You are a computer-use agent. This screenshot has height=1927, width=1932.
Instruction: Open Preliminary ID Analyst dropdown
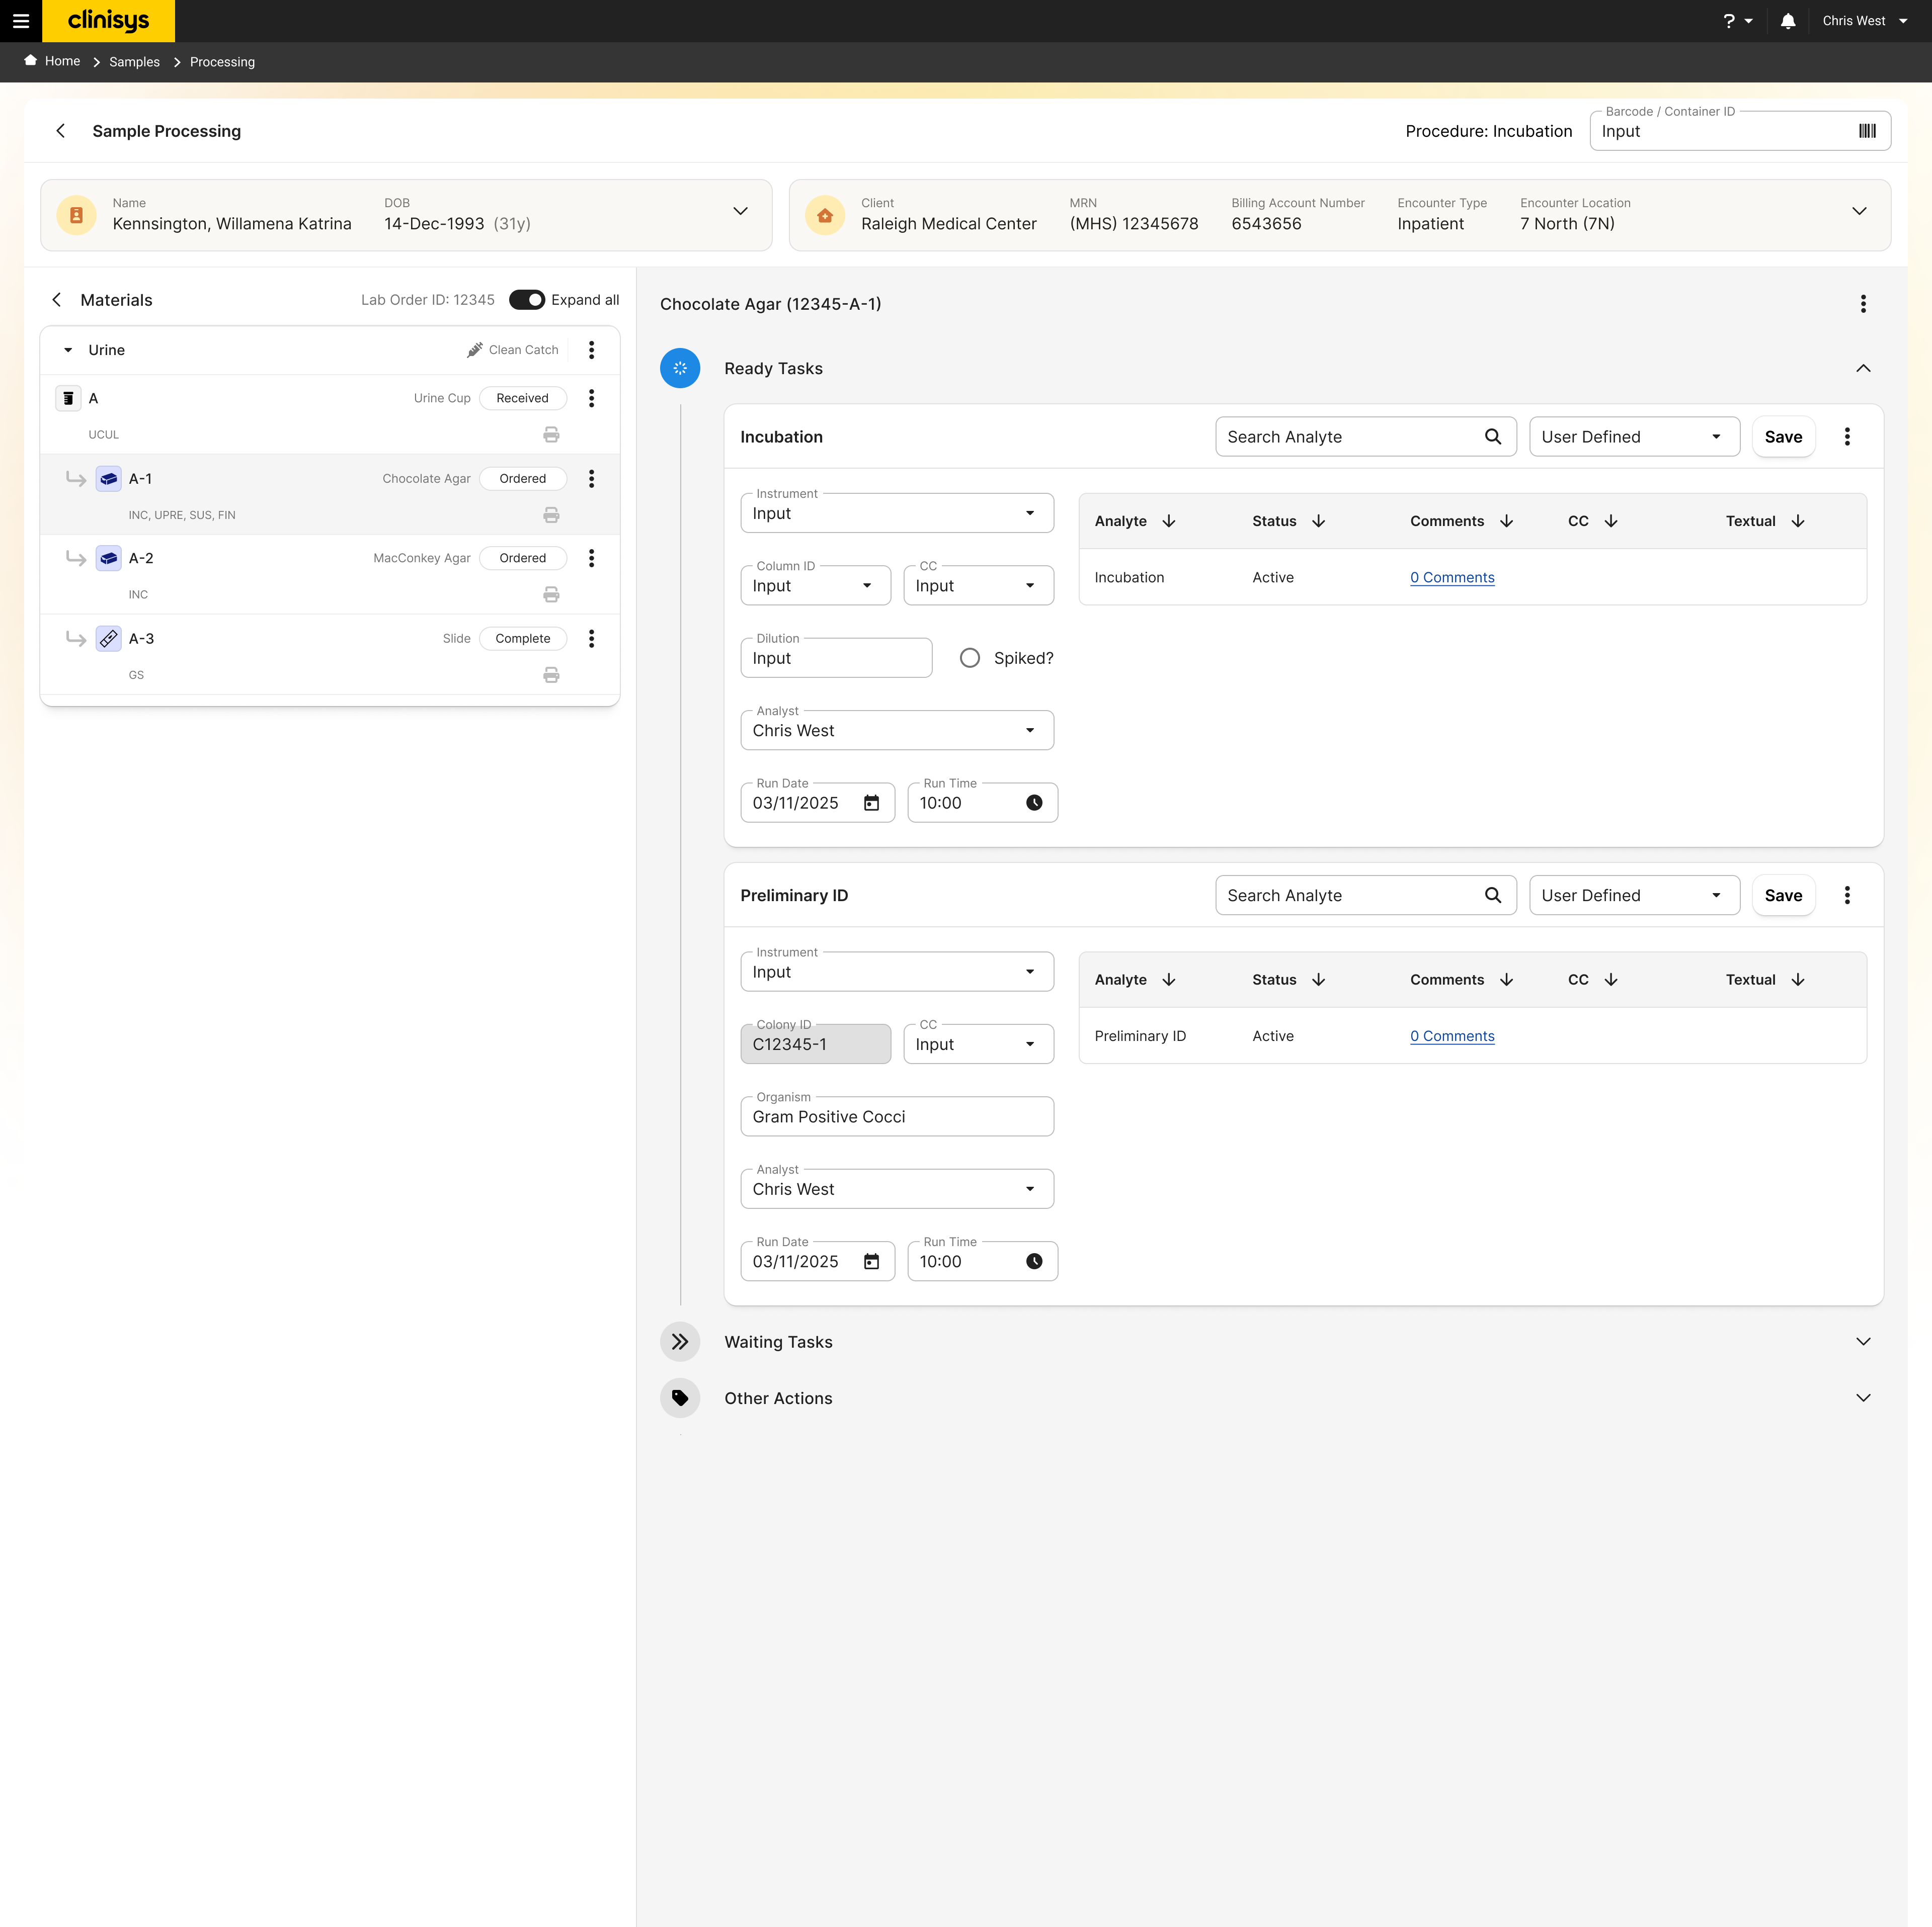pyautogui.click(x=897, y=1189)
